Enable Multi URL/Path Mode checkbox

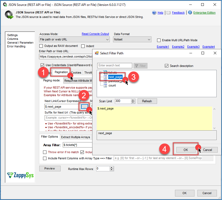click(x=159, y=40)
